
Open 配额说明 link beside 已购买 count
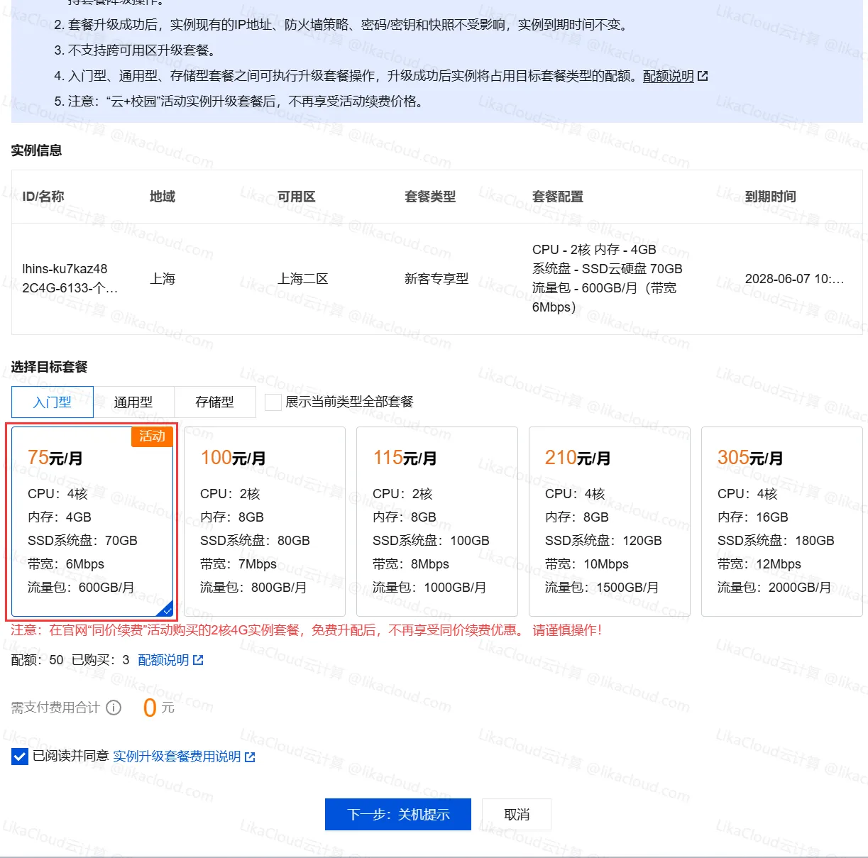(163, 660)
